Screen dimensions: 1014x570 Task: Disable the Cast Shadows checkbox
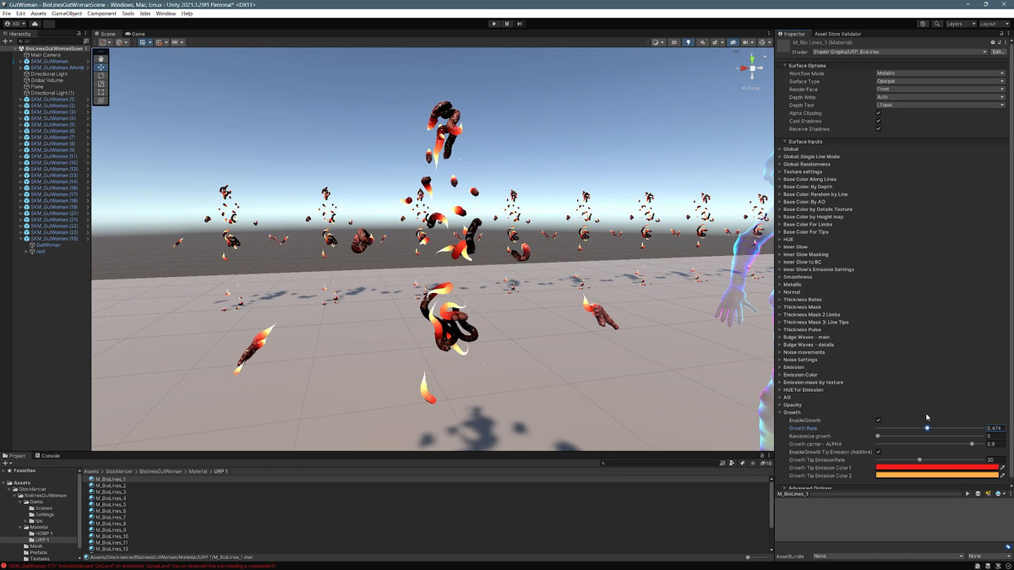coord(879,121)
